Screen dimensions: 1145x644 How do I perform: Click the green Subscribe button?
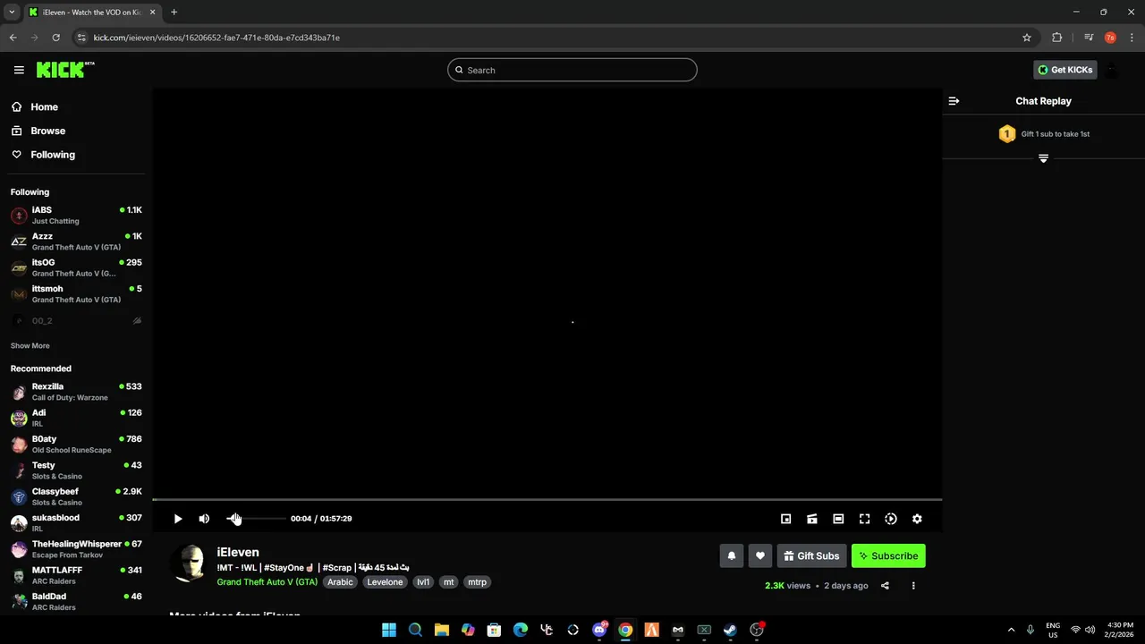(x=888, y=555)
